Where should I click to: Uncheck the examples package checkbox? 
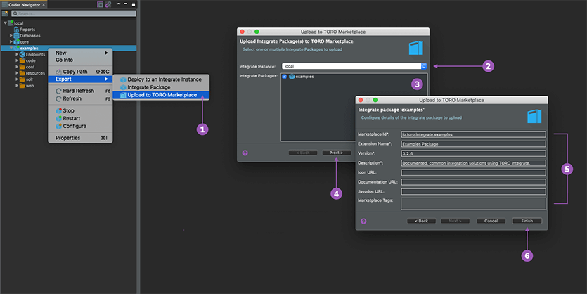[285, 77]
